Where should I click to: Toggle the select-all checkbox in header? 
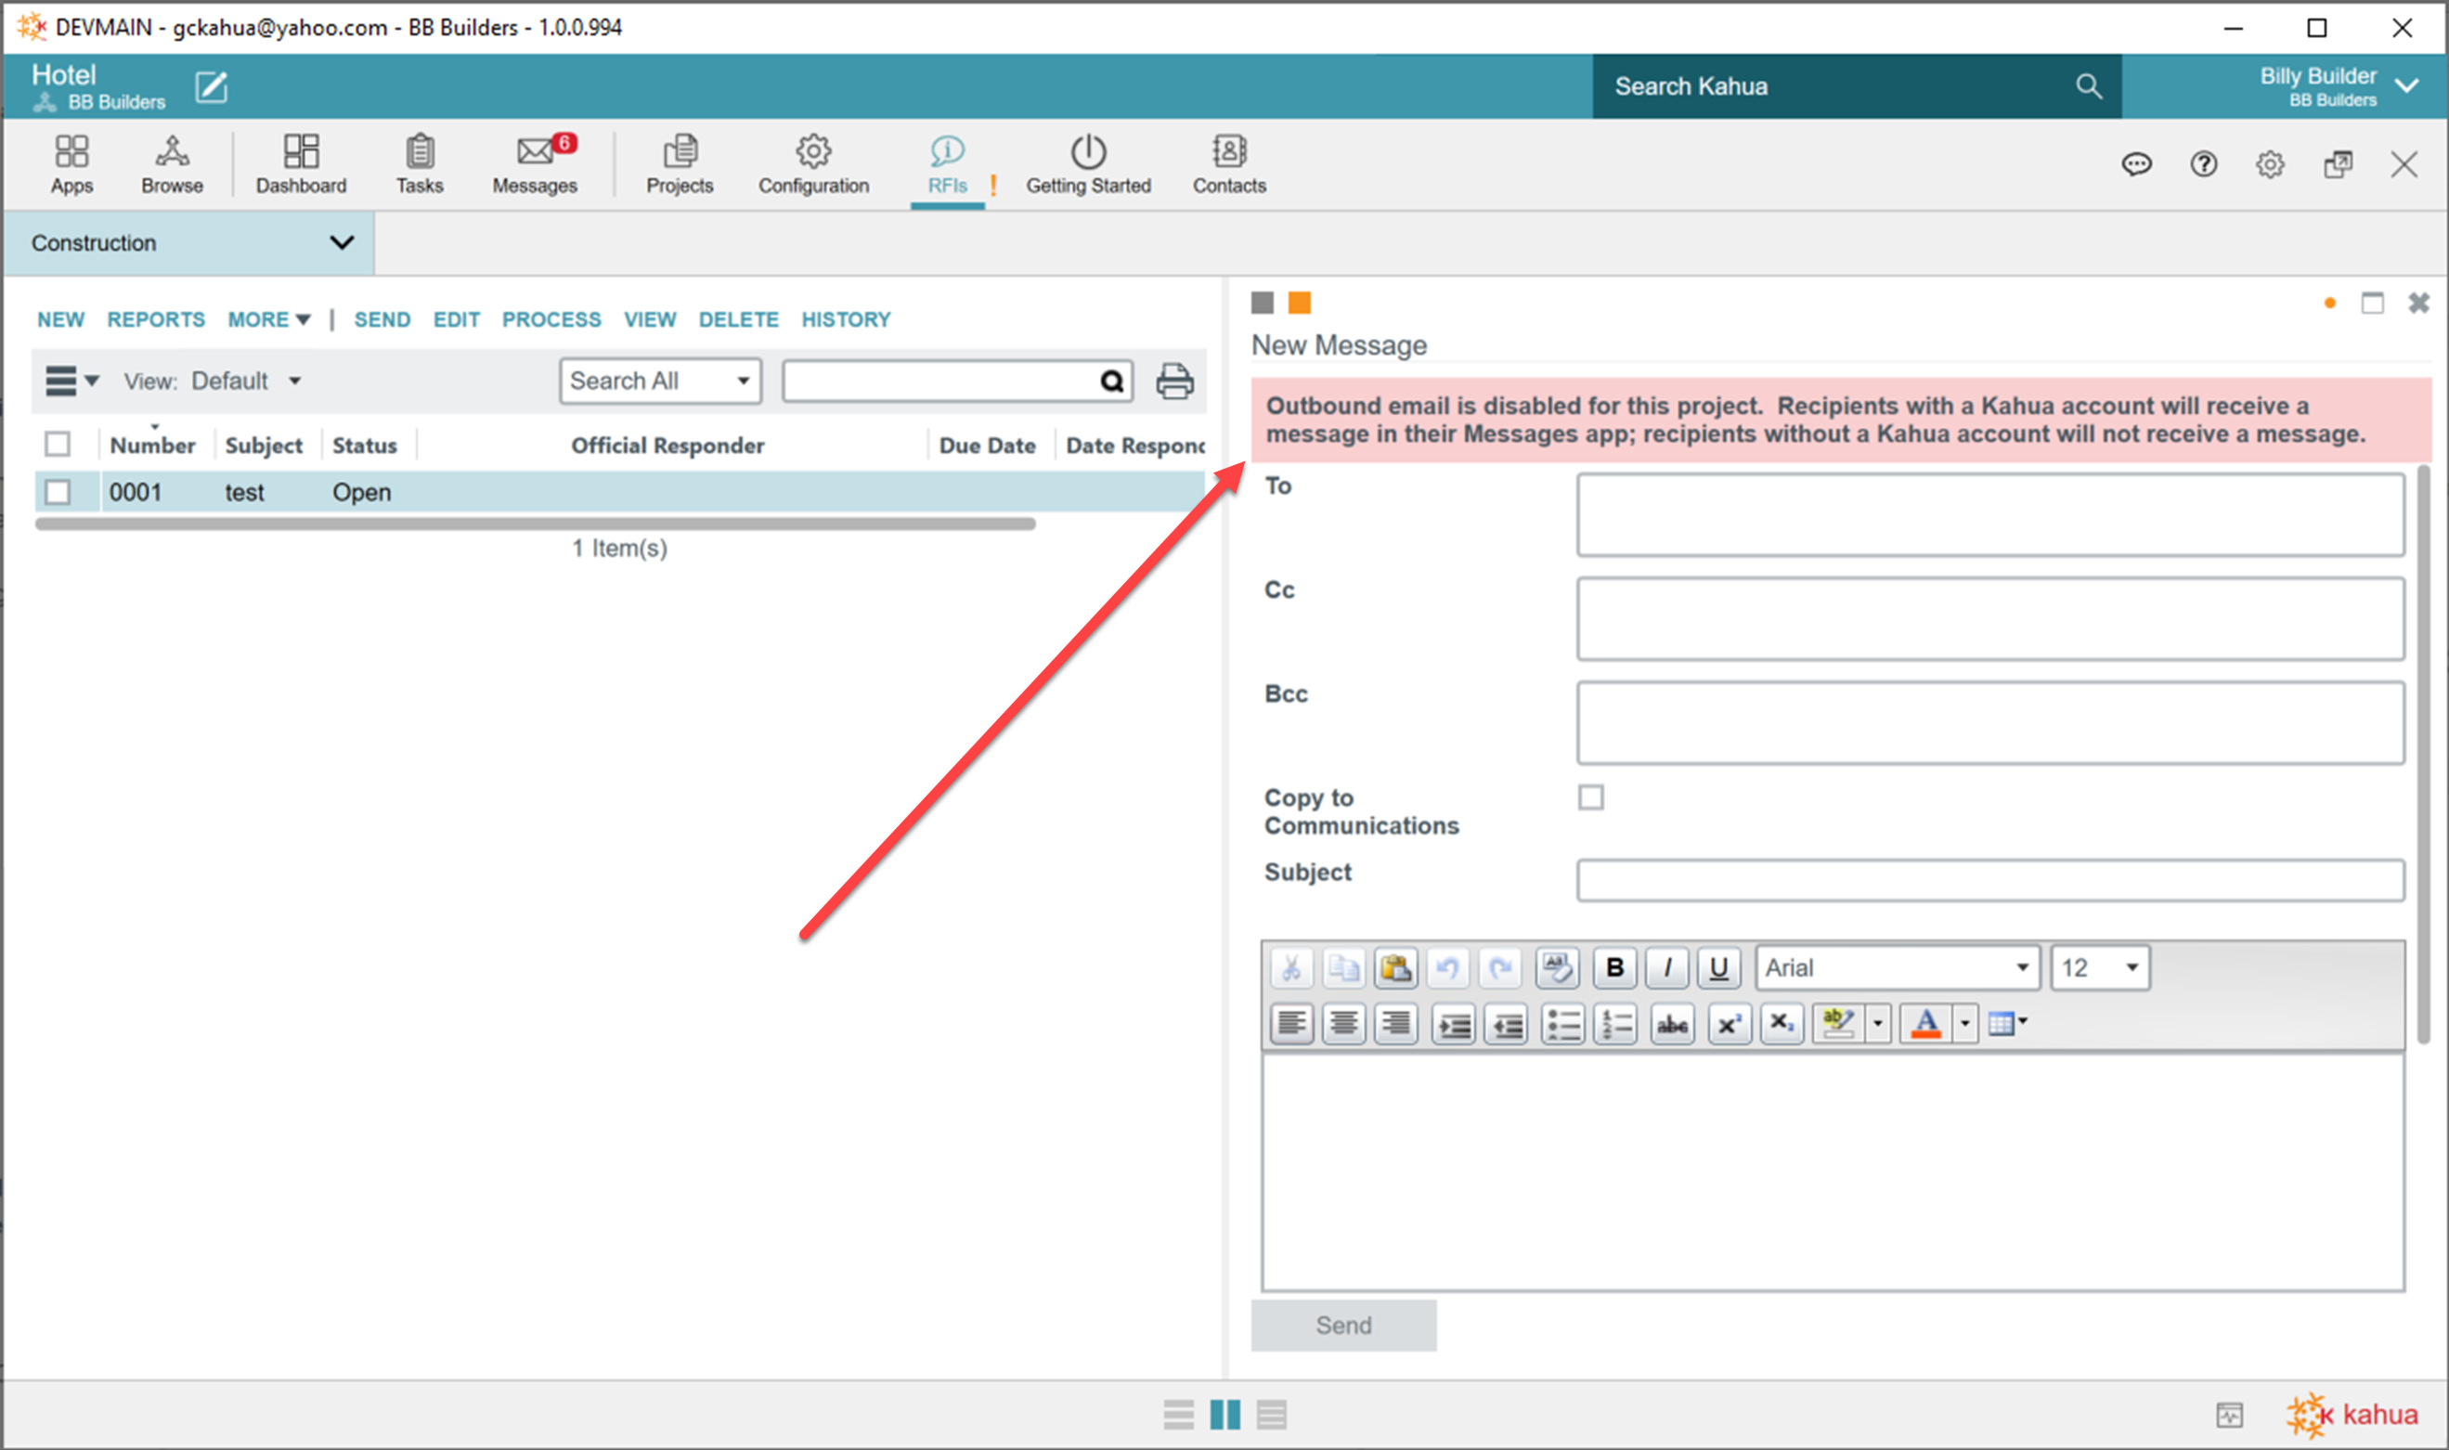[x=58, y=445]
